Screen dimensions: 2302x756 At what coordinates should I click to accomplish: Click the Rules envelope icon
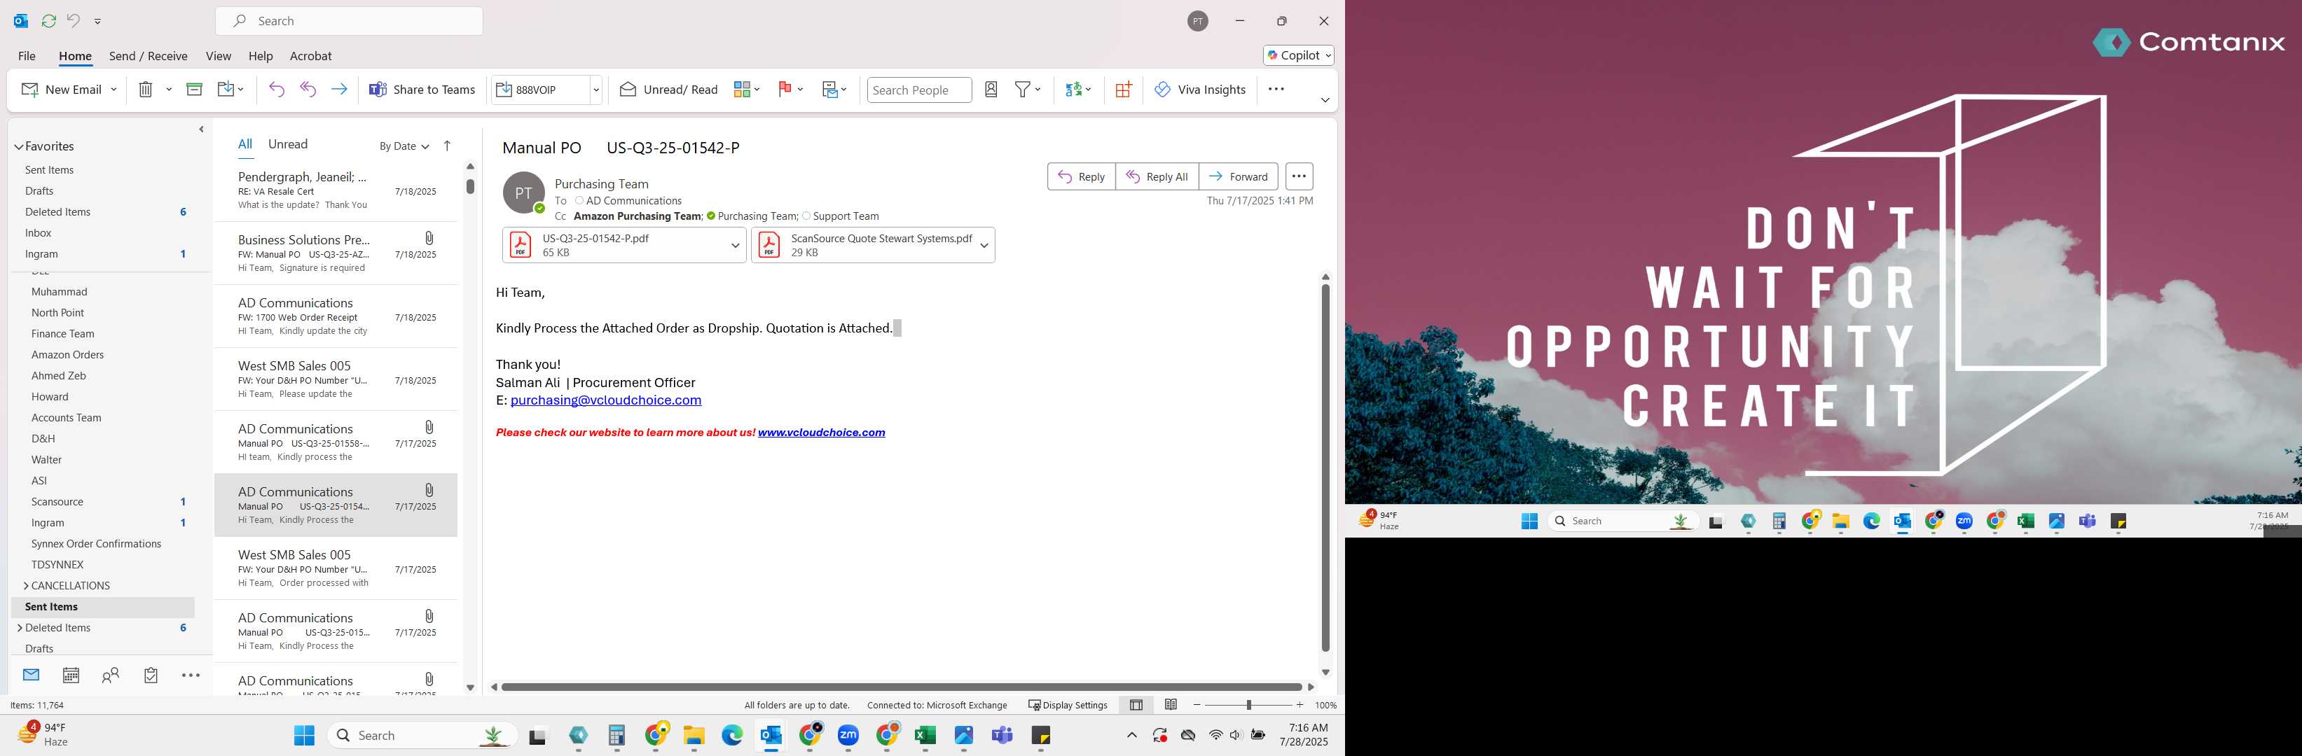pos(829,90)
